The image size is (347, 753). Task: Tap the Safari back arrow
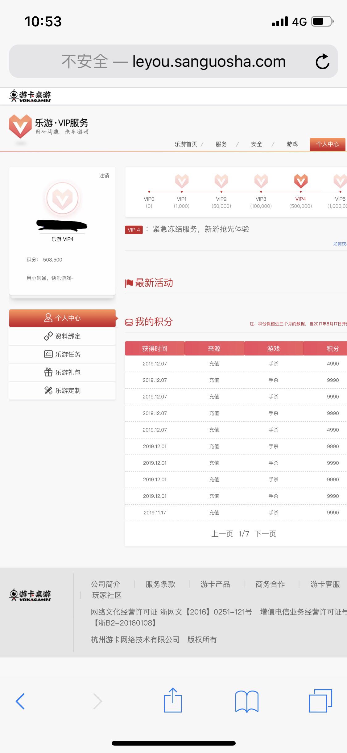[x=20, y=701]
